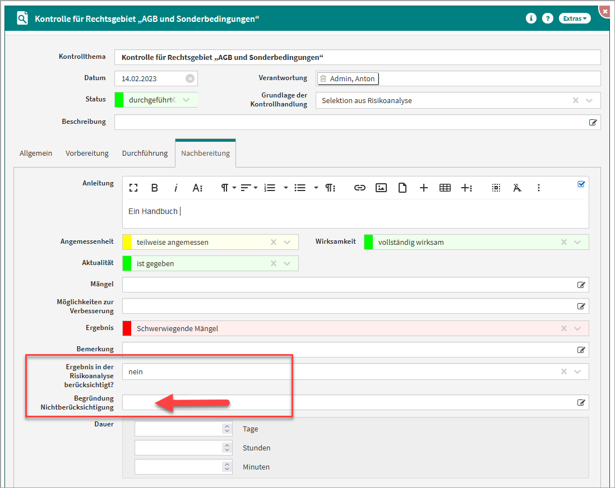Open the Extras dropdown menu
The height and width of the screenshot is (488, 615).
pyautogui.click(x=575, y=18)
